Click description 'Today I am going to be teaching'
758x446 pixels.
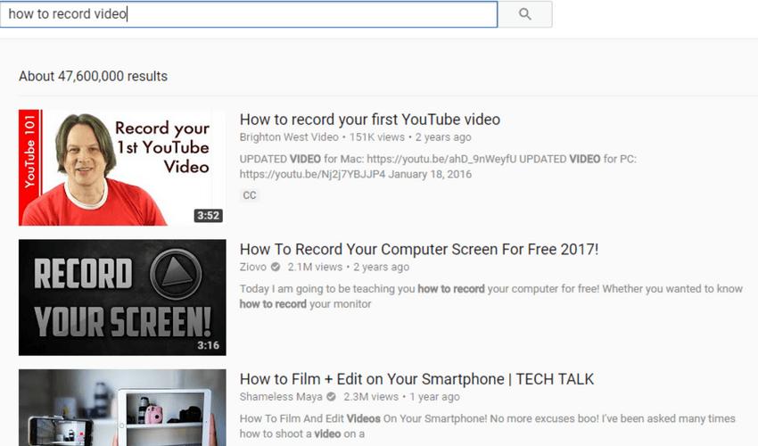coord(491,296)
